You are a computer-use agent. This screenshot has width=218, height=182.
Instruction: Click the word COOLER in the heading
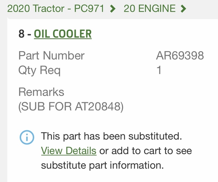tap(72, 34)
